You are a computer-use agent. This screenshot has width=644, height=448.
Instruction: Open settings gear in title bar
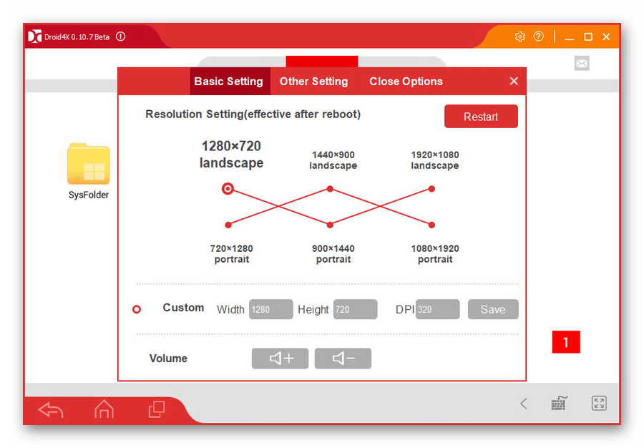pos(520,36)
